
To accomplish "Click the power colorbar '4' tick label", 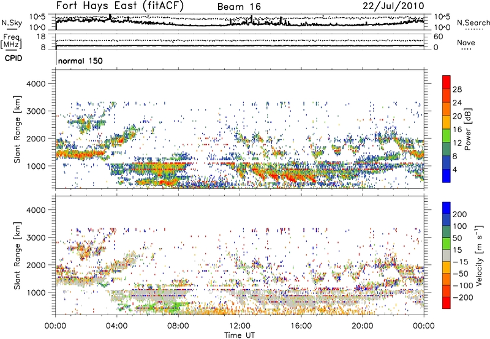I will [454, 169].
